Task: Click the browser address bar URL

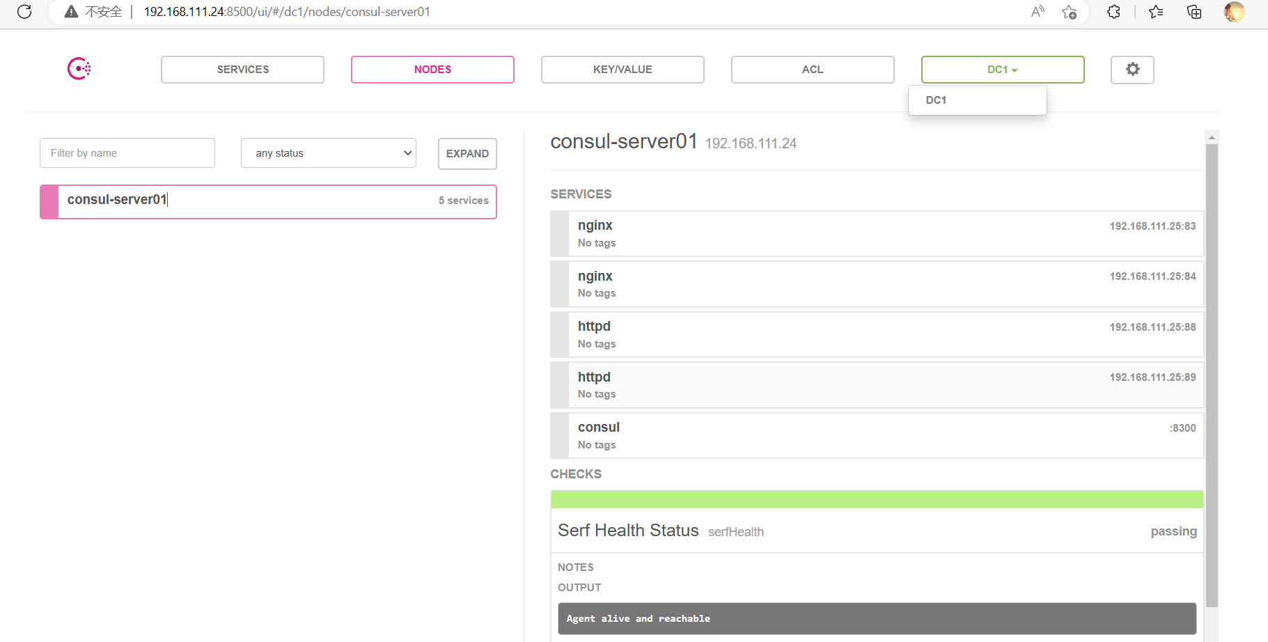Action: pyautogui.click(x=287, y=12)
